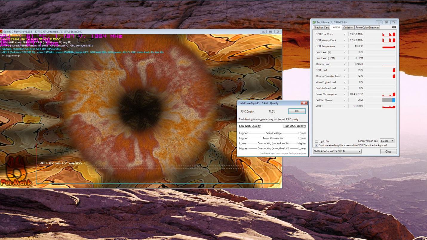Click the GPU Temperature history graph
The image size is (427, 240).
(380, 46)
